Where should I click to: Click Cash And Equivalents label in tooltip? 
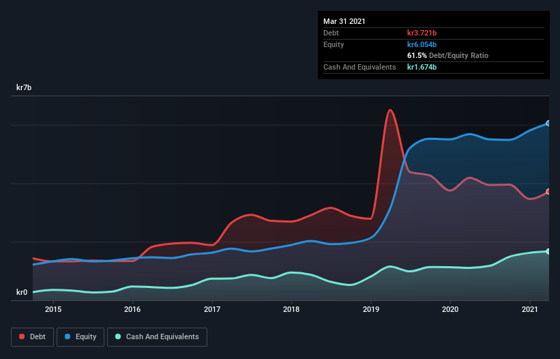(x=359, y=67)
